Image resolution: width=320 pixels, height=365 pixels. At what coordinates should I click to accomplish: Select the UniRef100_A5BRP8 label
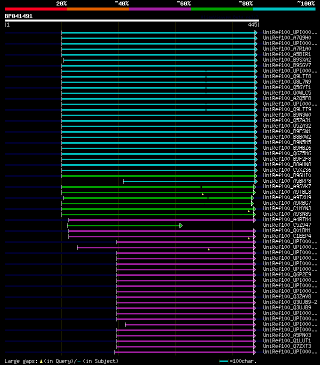coord(287,181)
